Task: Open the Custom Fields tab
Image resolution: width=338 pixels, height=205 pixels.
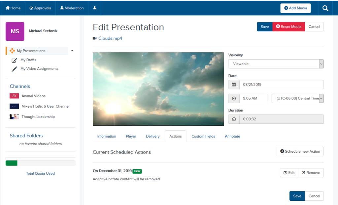Action: (x=203, y=136)
